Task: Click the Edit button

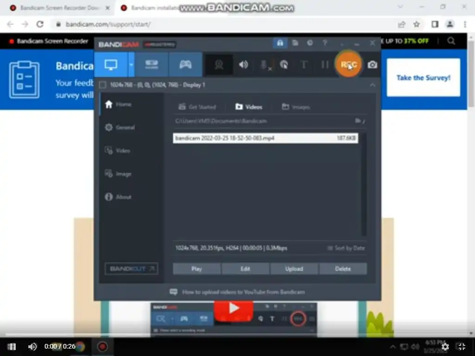Action: click(245, 269)
